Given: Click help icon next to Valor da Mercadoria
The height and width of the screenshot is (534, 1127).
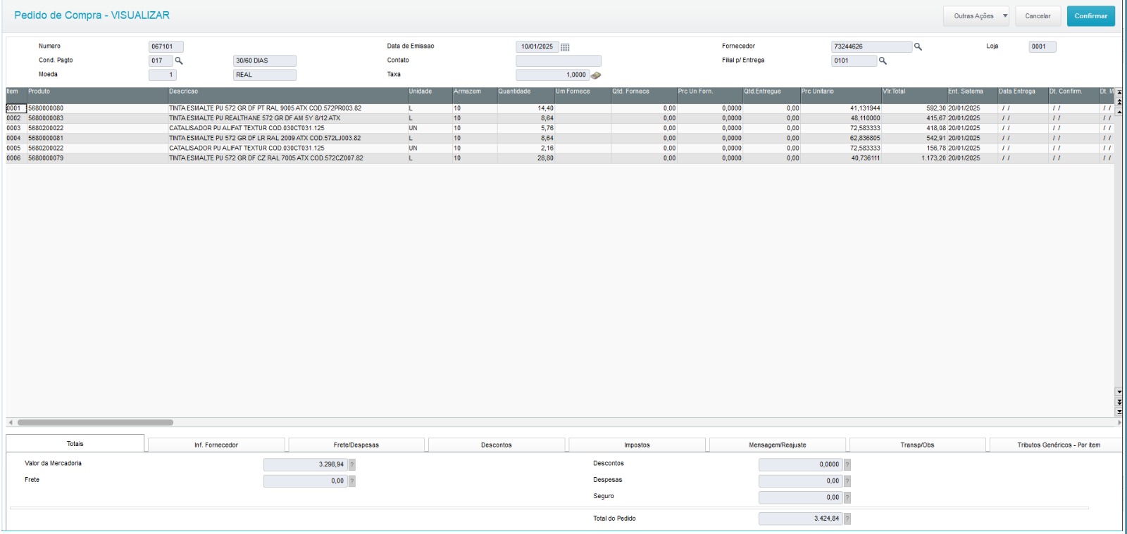Looking at the screenshot, I should (x=352, y=465).
